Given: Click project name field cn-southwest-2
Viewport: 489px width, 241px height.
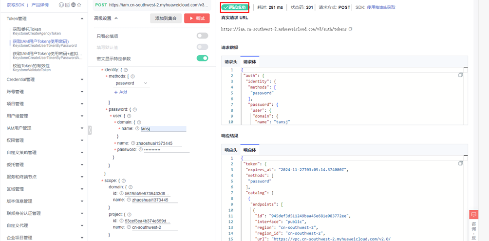Looking at the screenshot, I should 155,227.
